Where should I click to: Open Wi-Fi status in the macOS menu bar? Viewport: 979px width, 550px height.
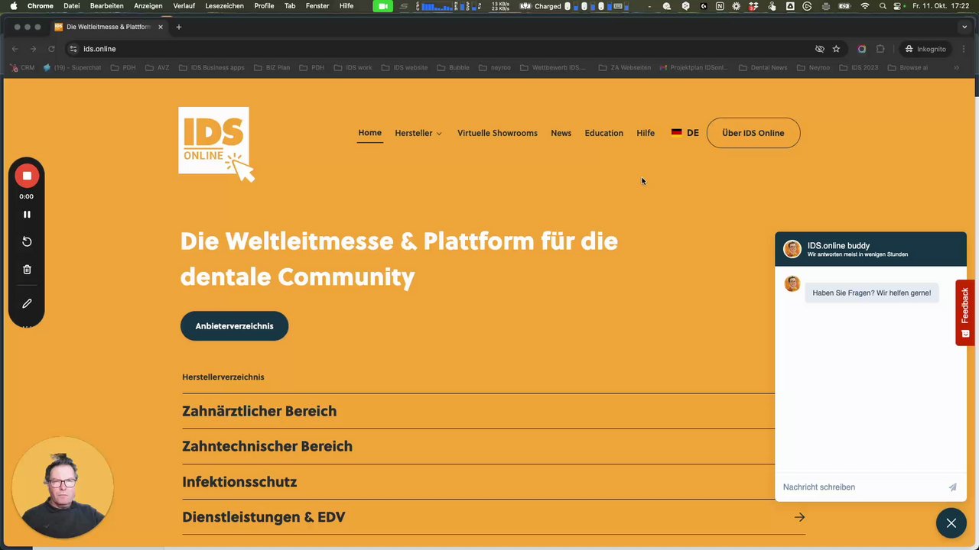click(865, 6)
